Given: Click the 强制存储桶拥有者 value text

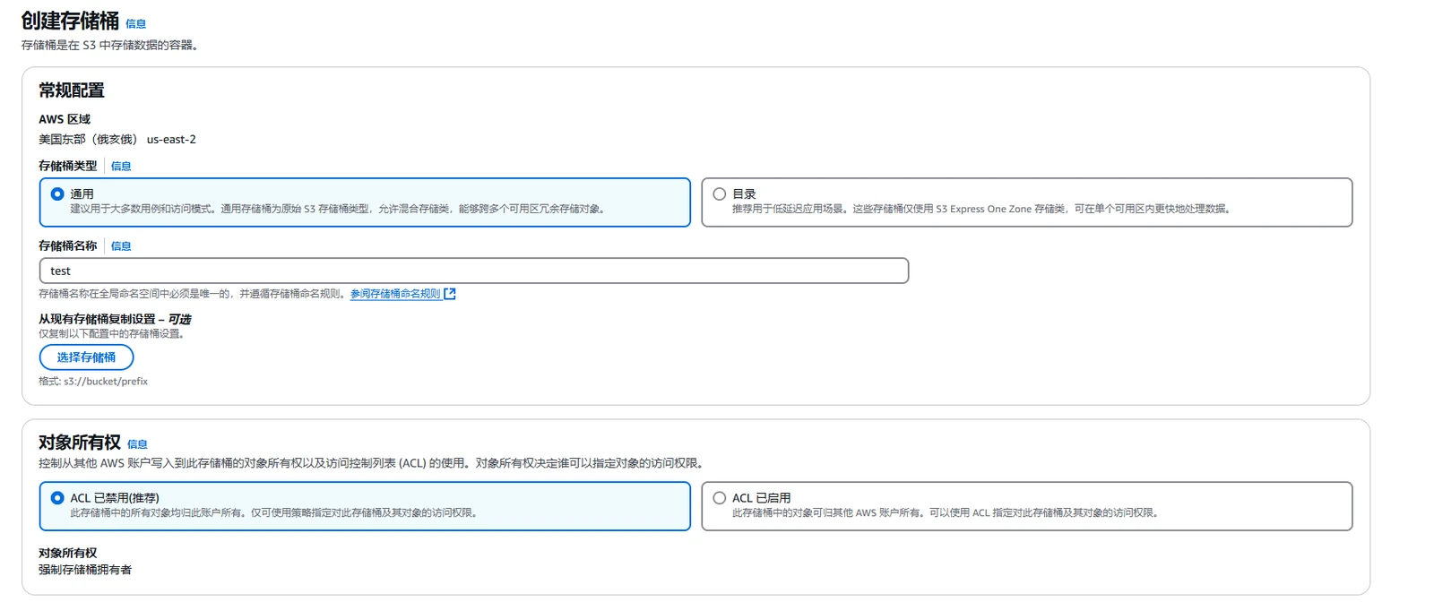Looking at the screenshot, I should [85, 570].
